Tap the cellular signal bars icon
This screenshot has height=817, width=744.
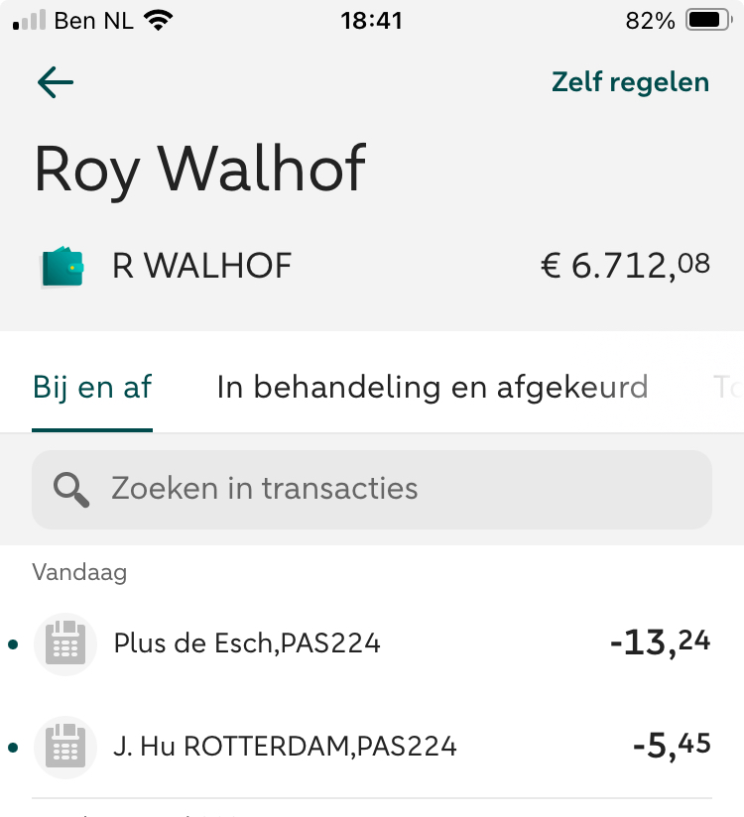pos(30,21)
